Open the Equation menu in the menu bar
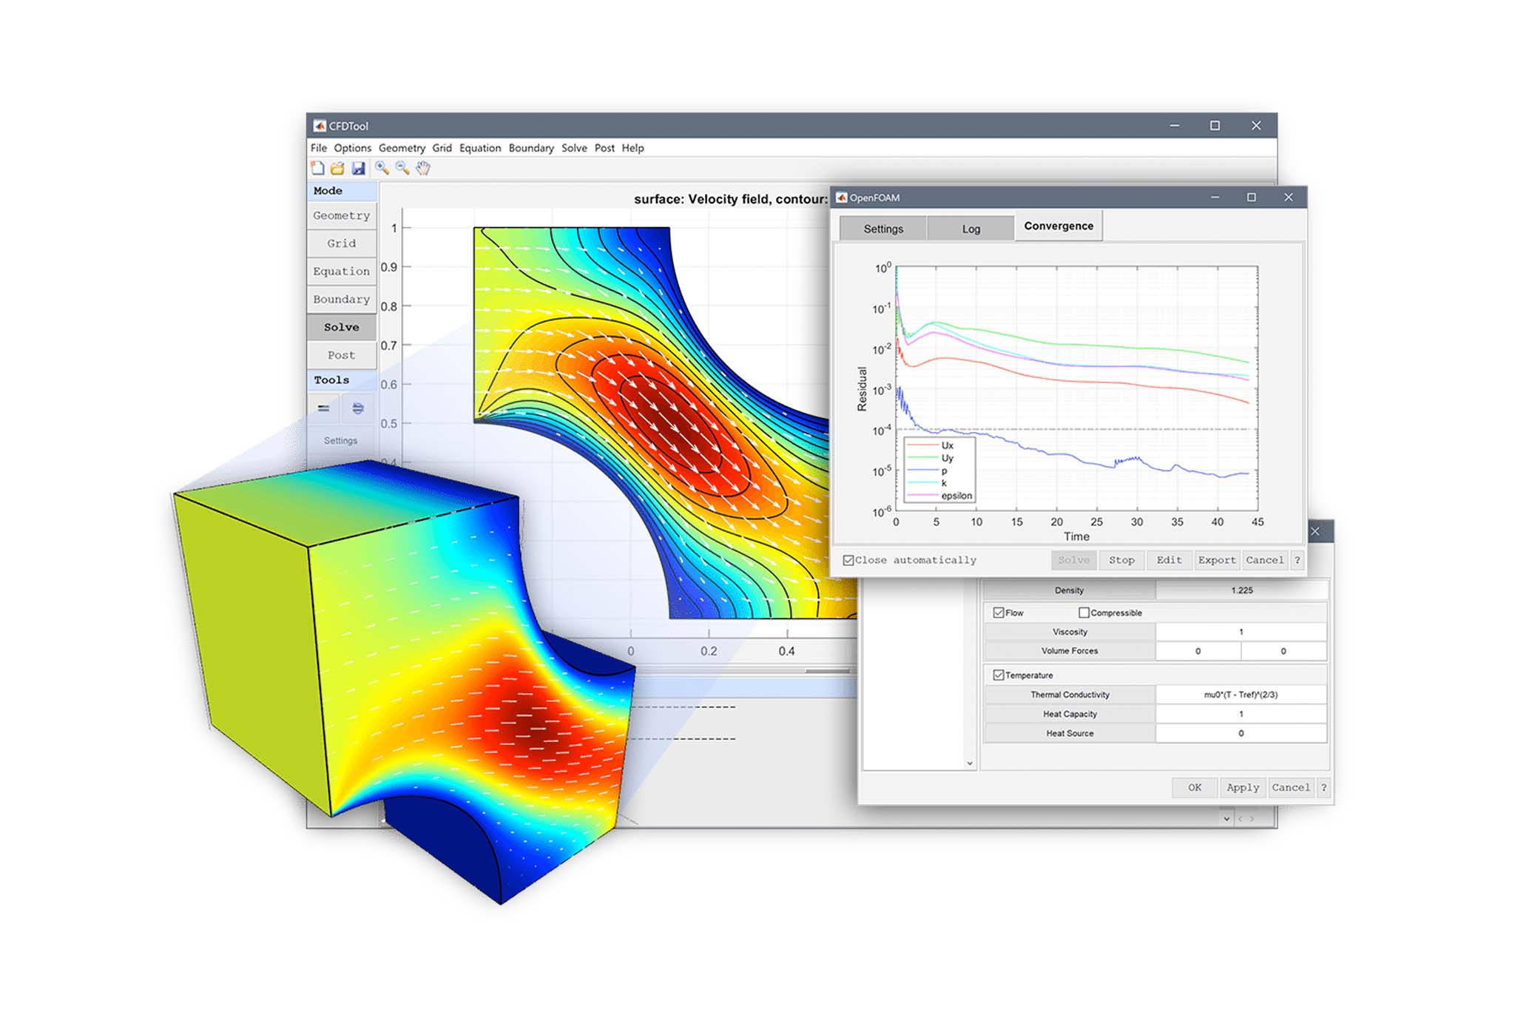The height and width of the screenshot is (1009, 1515). pos(480,148)
